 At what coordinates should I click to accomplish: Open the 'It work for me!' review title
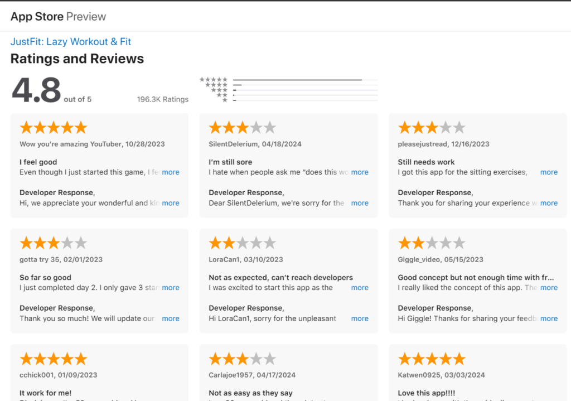[46, 393]
